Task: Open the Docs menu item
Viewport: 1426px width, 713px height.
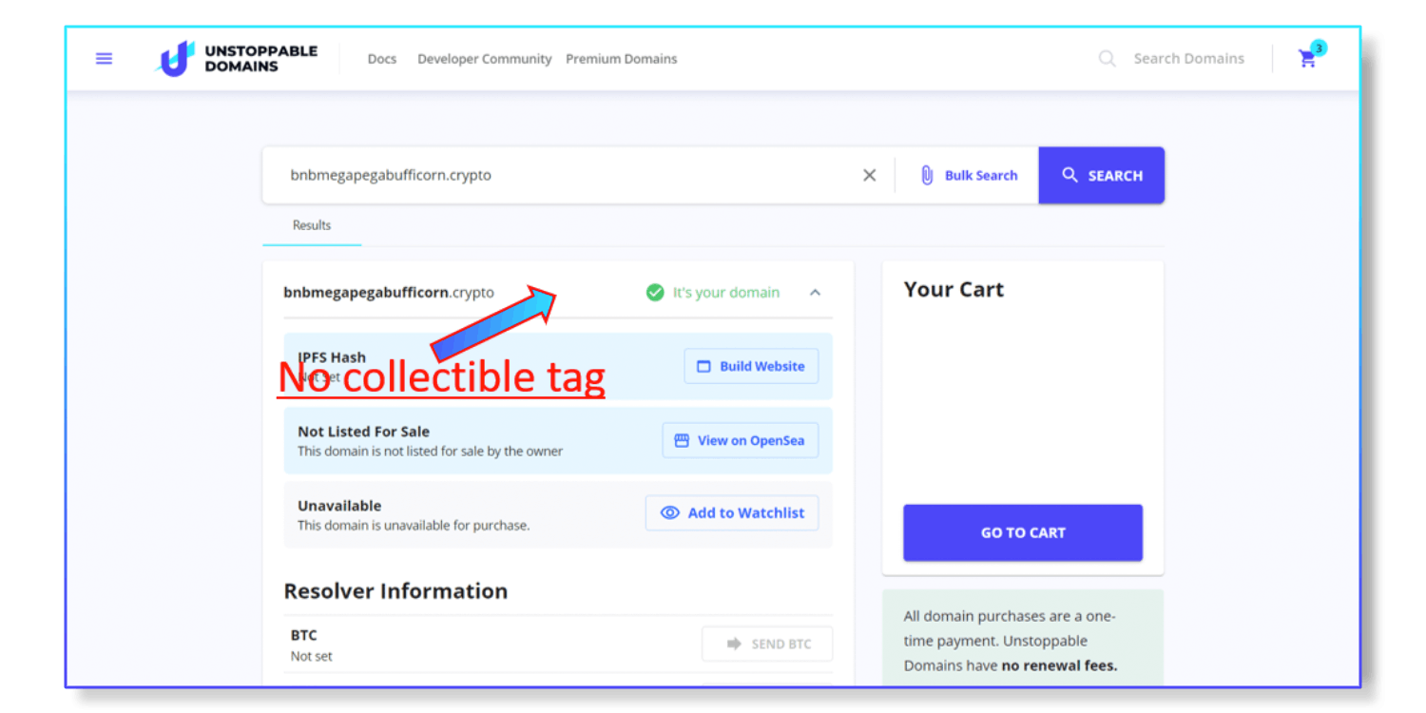Action: tap(382, 59)
